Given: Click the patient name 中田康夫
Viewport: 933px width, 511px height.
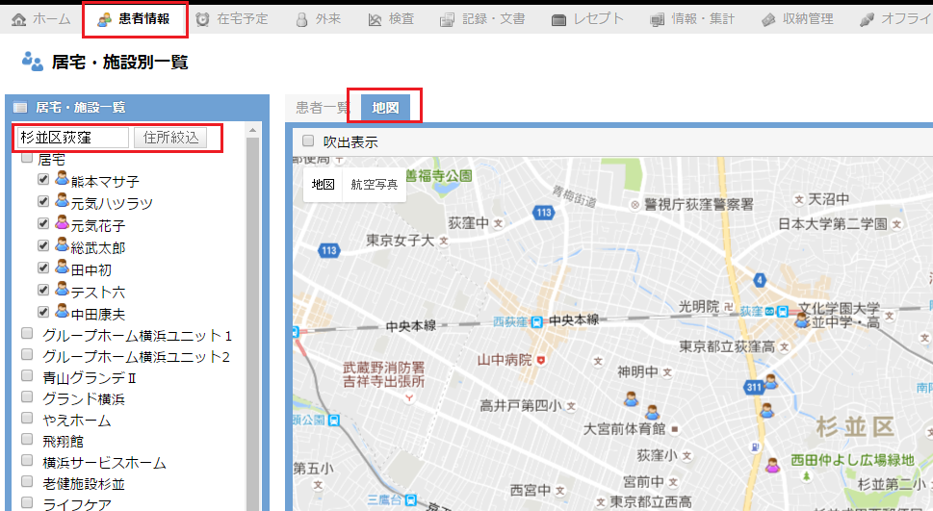Looking at the screenshot, I should (97, 314).
